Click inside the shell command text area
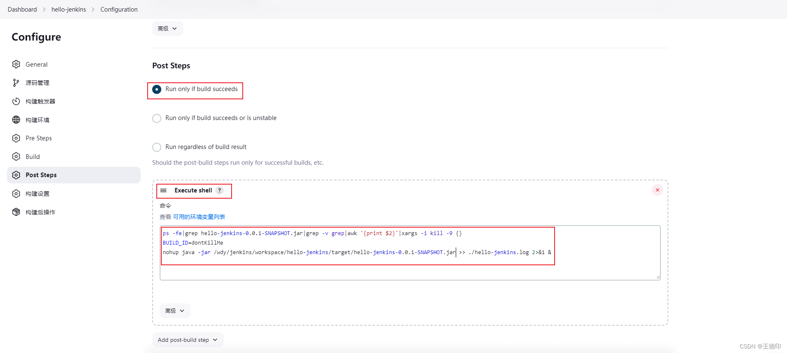787x353 pixels. (x=410, y=253)
